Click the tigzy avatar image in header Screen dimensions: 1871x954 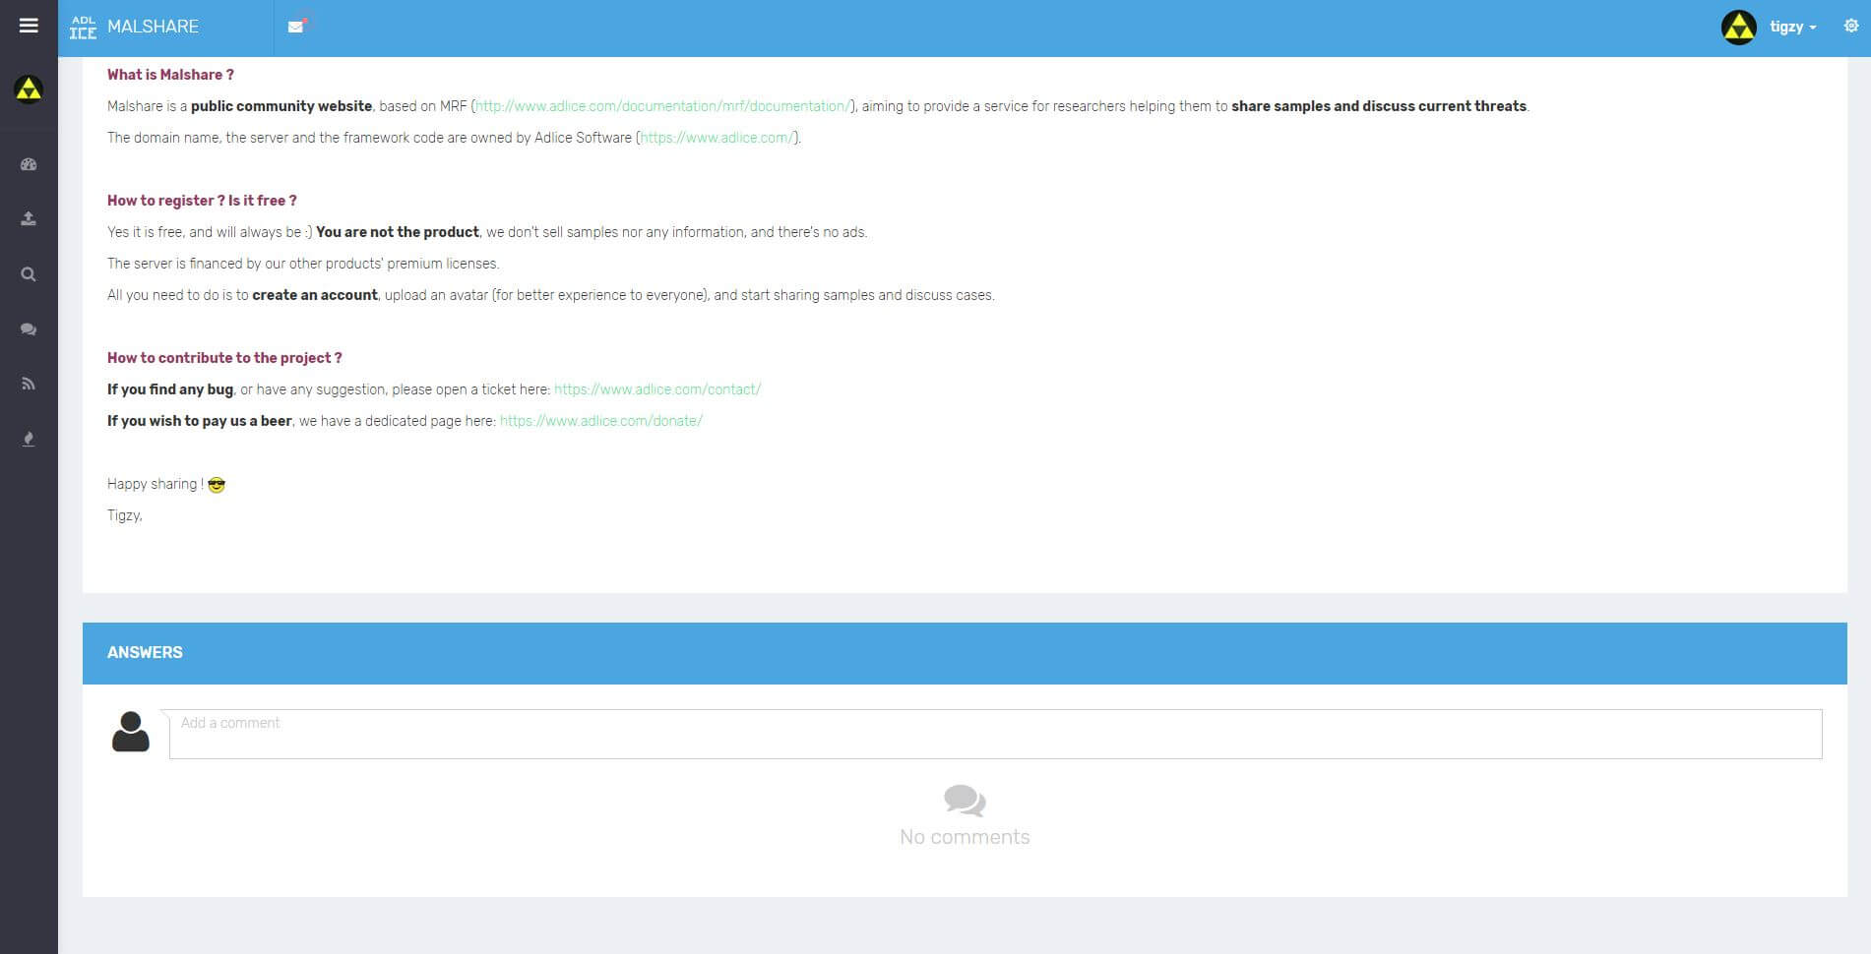point(1738,28)
